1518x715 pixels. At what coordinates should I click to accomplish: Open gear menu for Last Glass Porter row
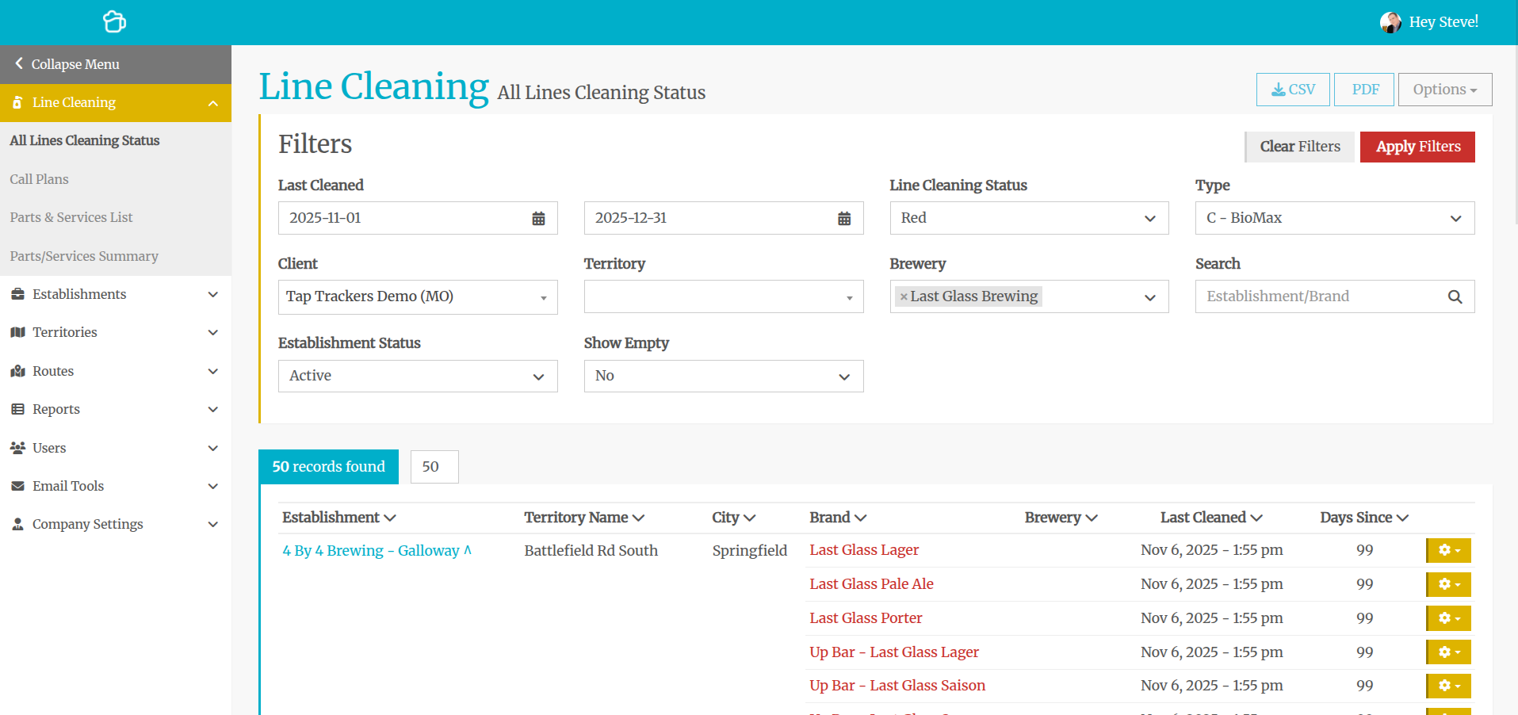pyautogui.click(x=1448, y=618)
